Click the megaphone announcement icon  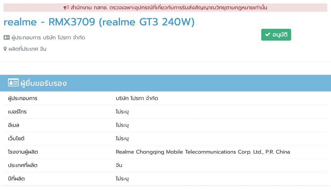click(x=66, y=8)
